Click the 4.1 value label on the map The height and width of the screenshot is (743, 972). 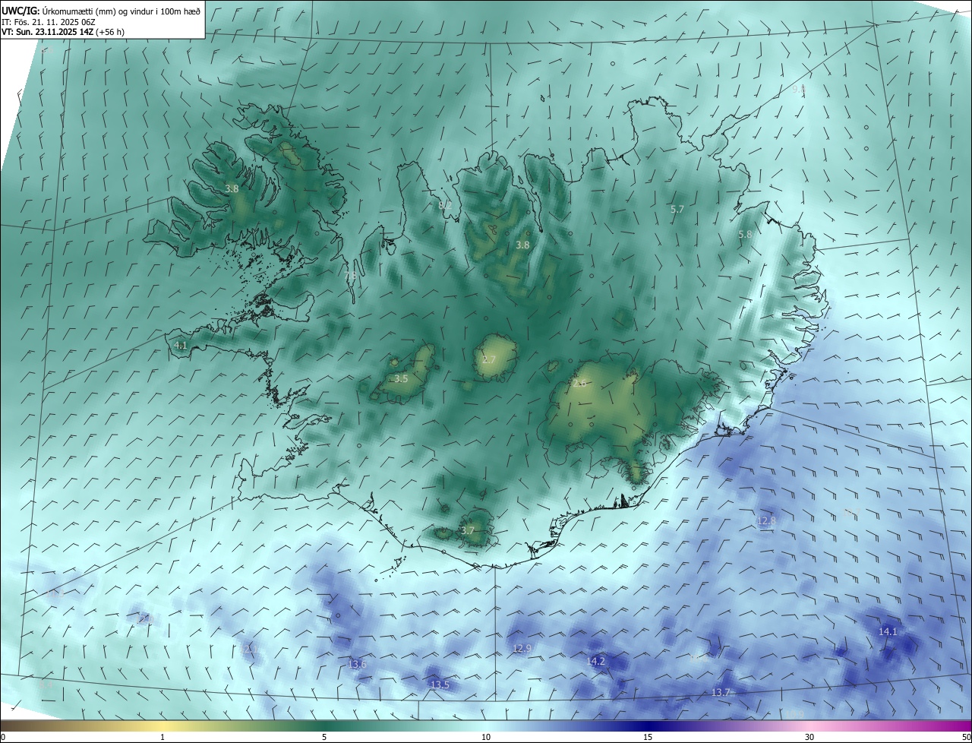click(181, 345)
